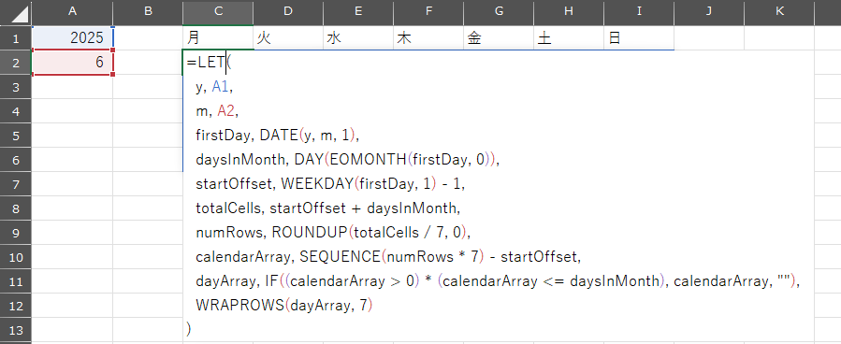The width and height of the screenshot is (841, 344).
Task: Click cell A1 containing 2025
Action: [x=72, y=38]
